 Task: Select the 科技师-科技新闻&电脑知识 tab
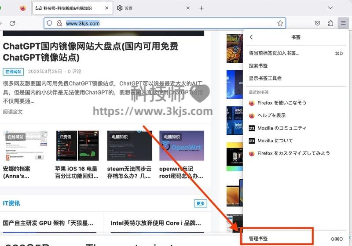73,8
